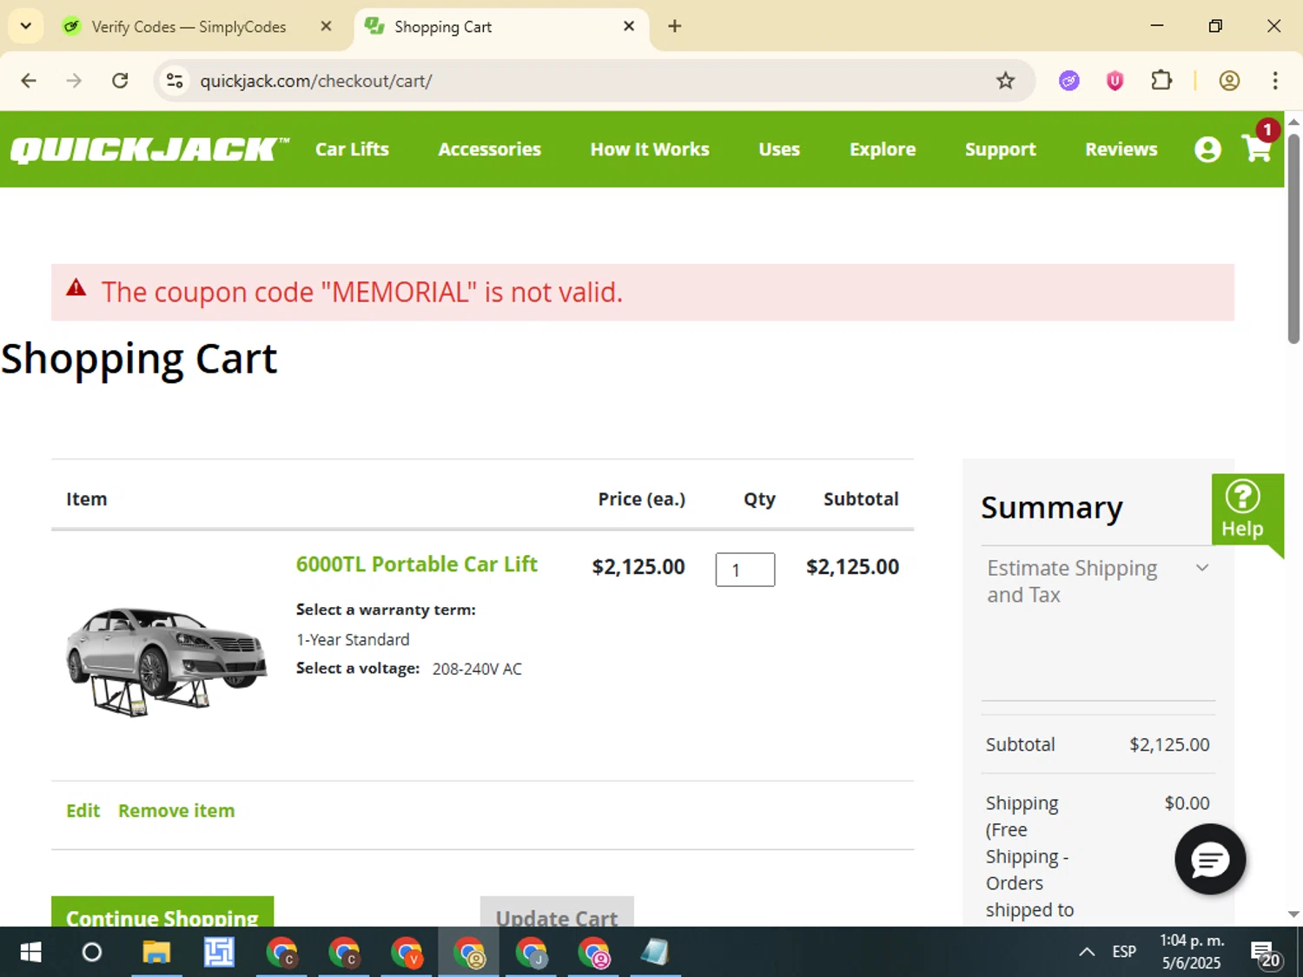Open the How It Works menu
This screenshot has height=977, width=1303.
[650, 149]
